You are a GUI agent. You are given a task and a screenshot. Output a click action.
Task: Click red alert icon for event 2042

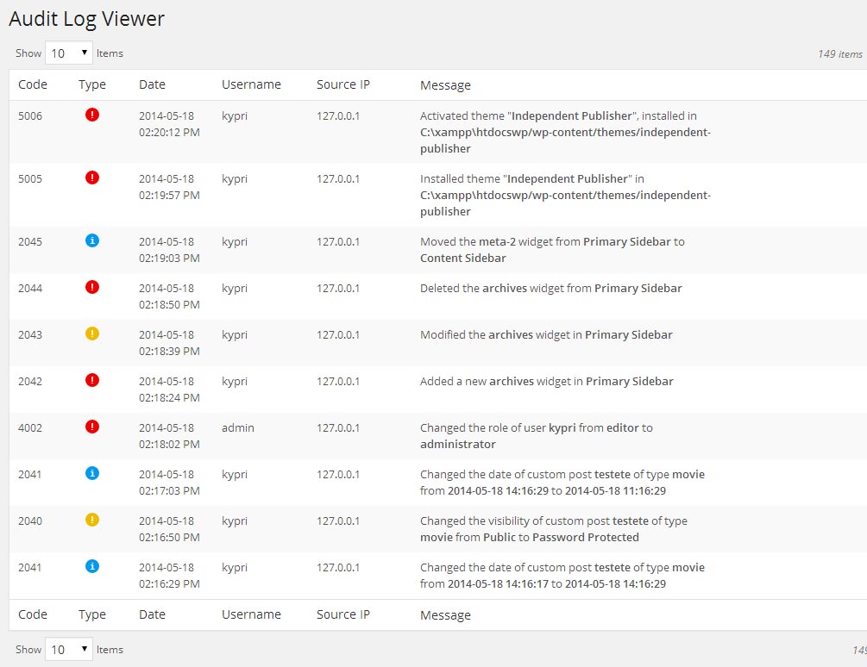(92, 380)
